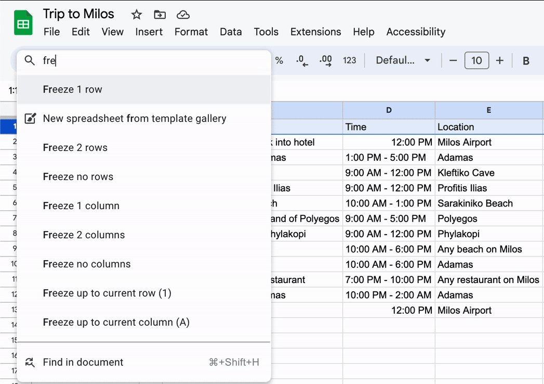Click 'Find in document' option
The height and width of the screenshot is (384, 544).
pos(144,362)
